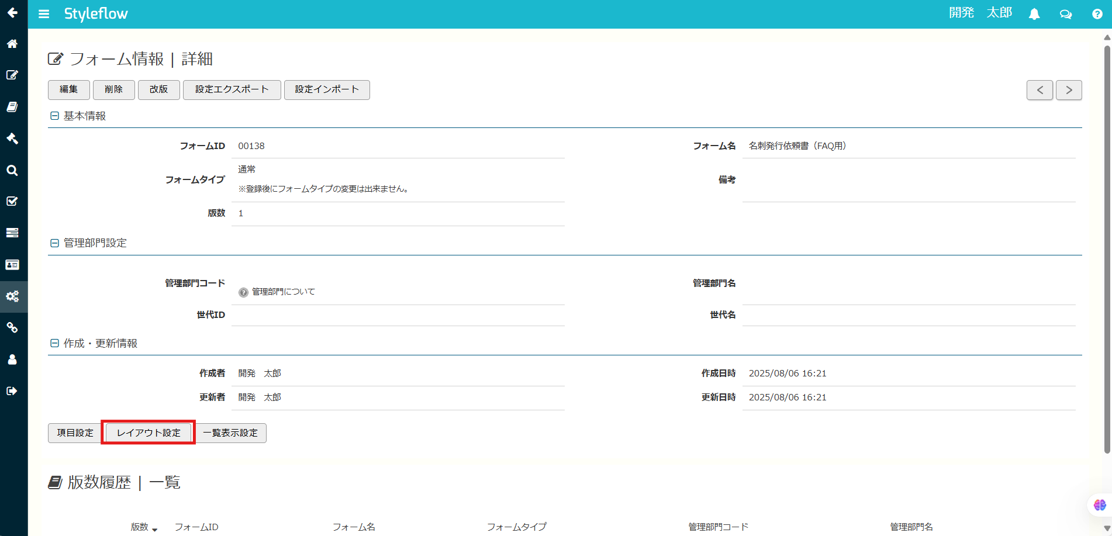The height and width of the screenshot is (536, 1112).
Task: Open the chat messages icon
Action: point(1066,14)
